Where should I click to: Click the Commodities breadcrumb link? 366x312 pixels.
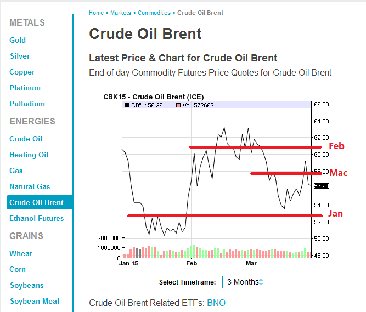(x=154, y=13)
